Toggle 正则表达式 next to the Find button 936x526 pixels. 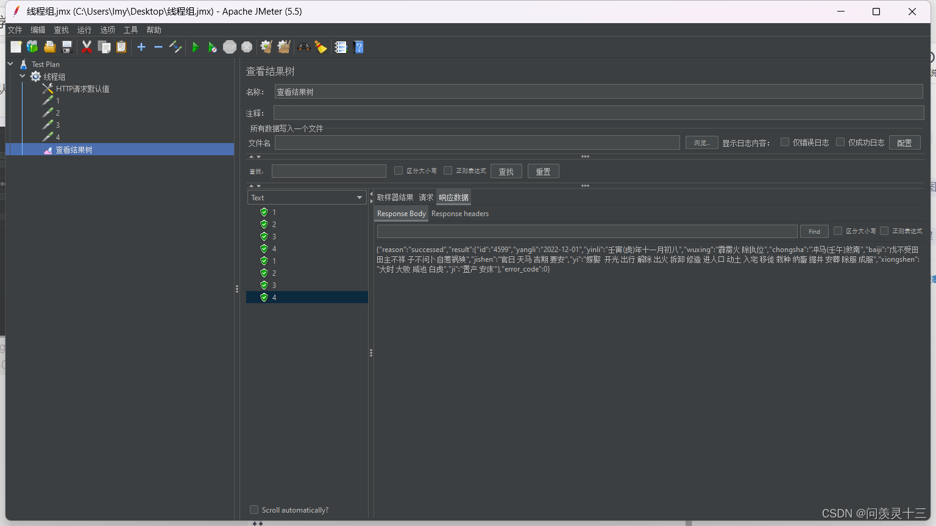pos(884,231)
